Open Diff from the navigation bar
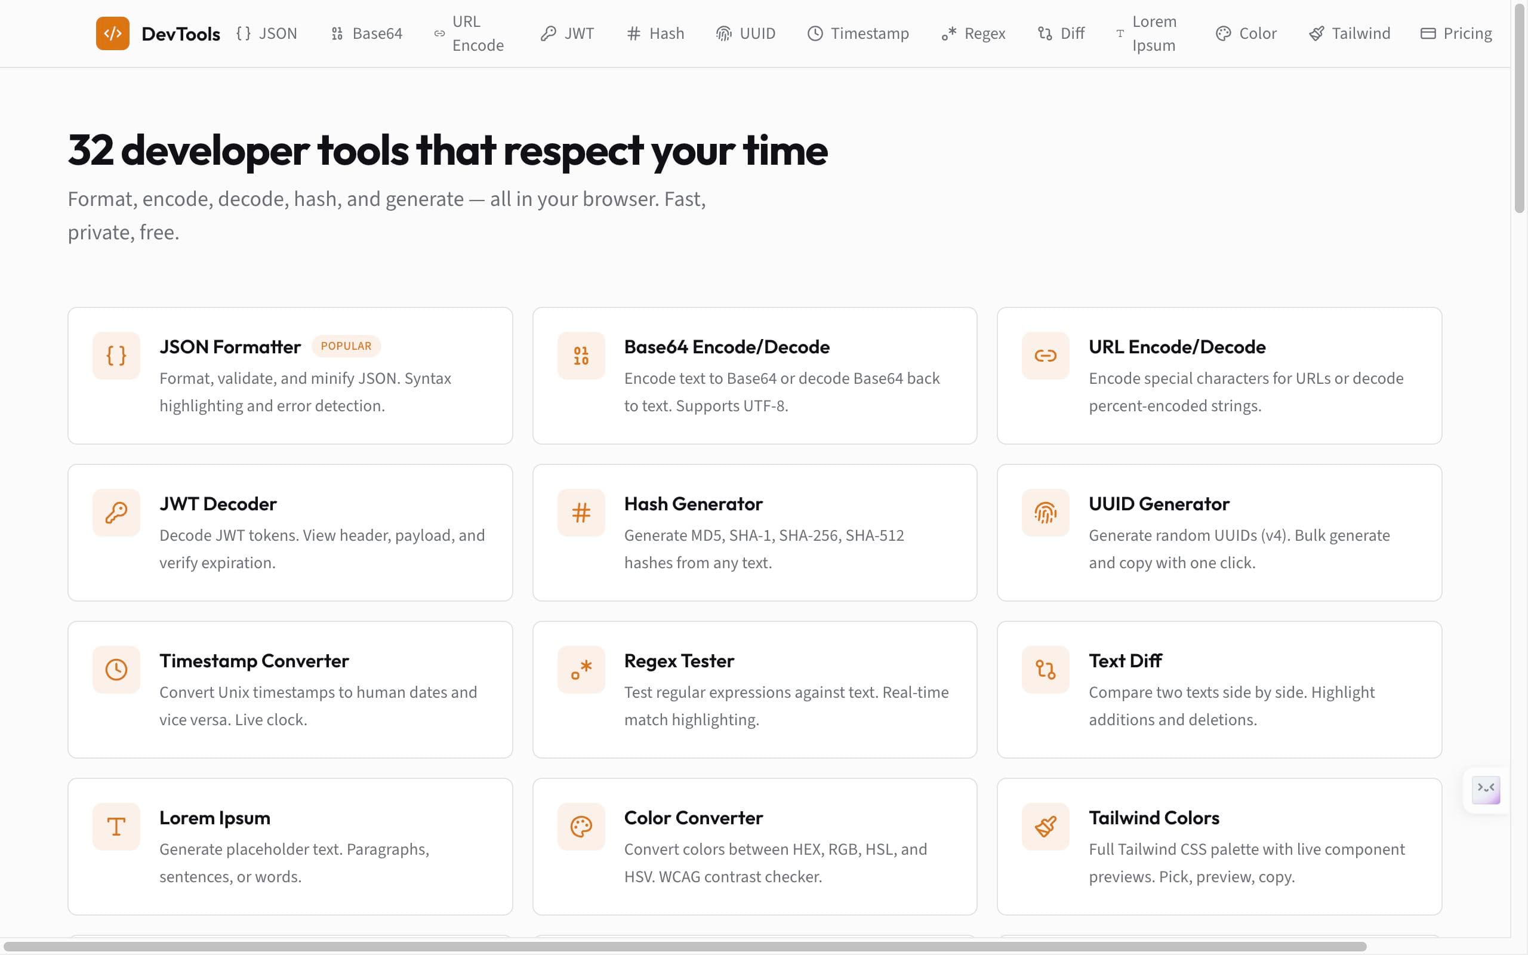 (1061, 33)
